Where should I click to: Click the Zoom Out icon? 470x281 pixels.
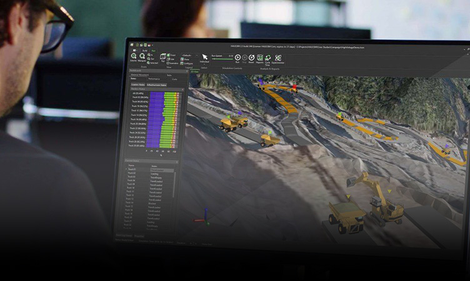tap(151, 59)
